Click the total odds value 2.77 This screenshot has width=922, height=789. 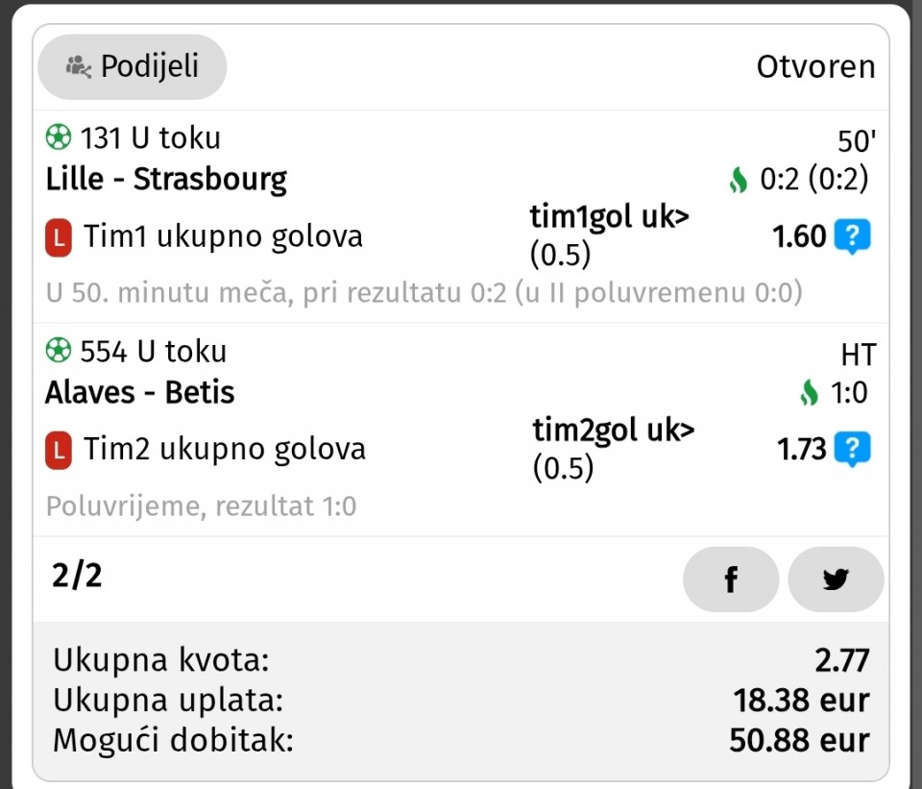pos(841,661)
